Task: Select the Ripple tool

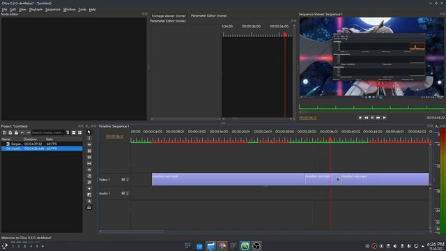Action: point(89,144)
